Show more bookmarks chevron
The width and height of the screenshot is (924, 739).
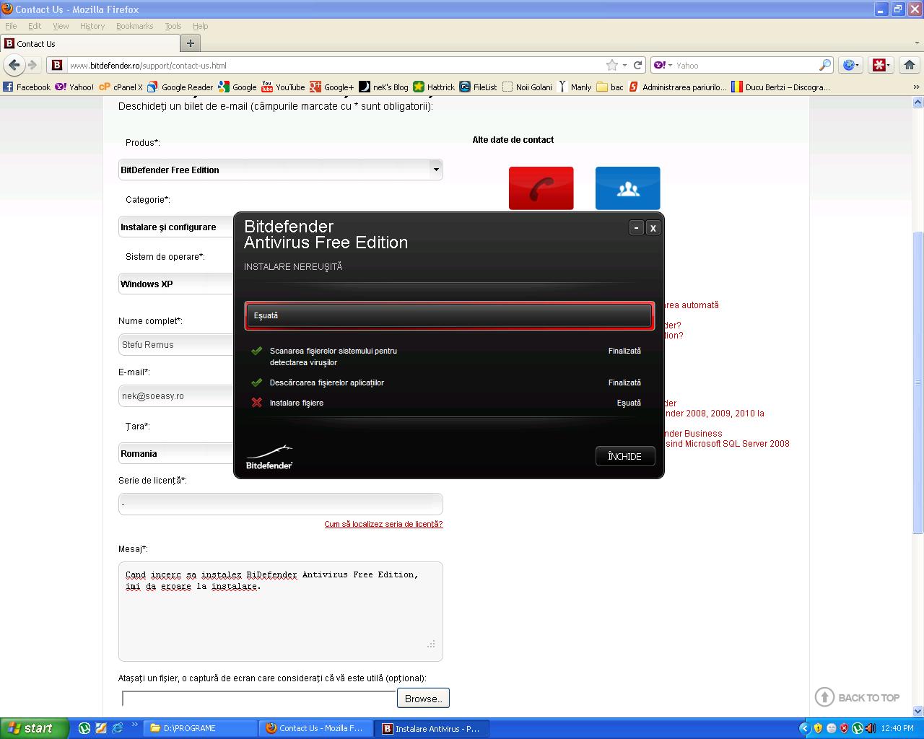[x=917, y=87]
